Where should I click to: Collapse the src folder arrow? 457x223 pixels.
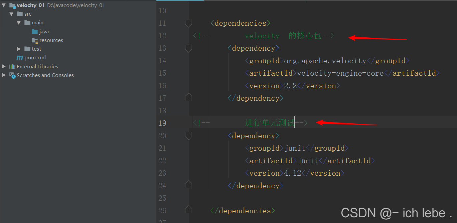tap(11, 14)
